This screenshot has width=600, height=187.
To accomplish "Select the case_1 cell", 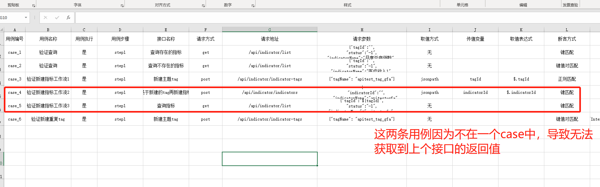I will click(x=15, y=52).
